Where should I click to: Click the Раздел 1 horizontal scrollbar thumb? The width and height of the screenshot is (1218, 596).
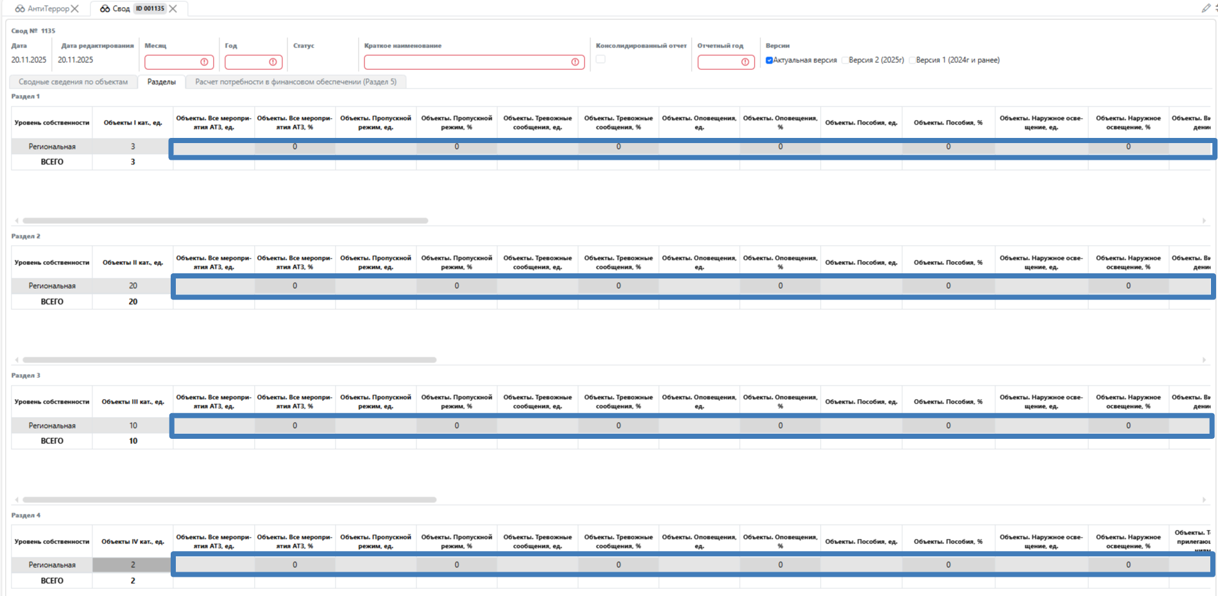[225, 221]
